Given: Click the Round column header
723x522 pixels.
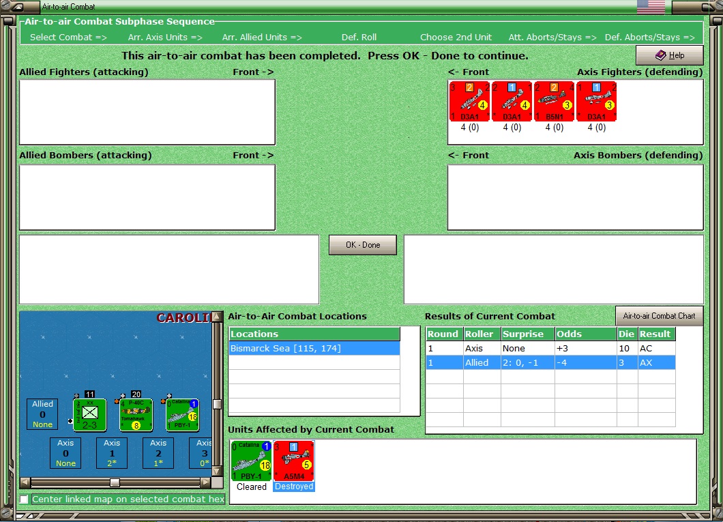Looking at the screenshot, I should click(x=445, y=334).
